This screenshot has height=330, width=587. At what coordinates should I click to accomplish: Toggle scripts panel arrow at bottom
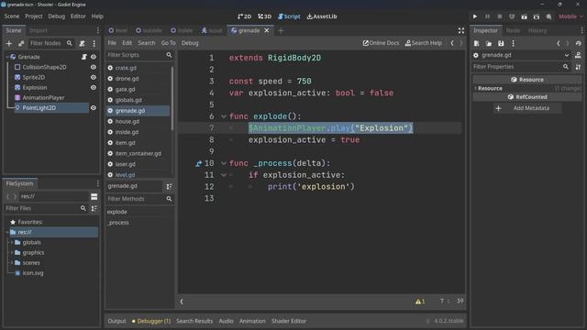click(x=182, y=302)
